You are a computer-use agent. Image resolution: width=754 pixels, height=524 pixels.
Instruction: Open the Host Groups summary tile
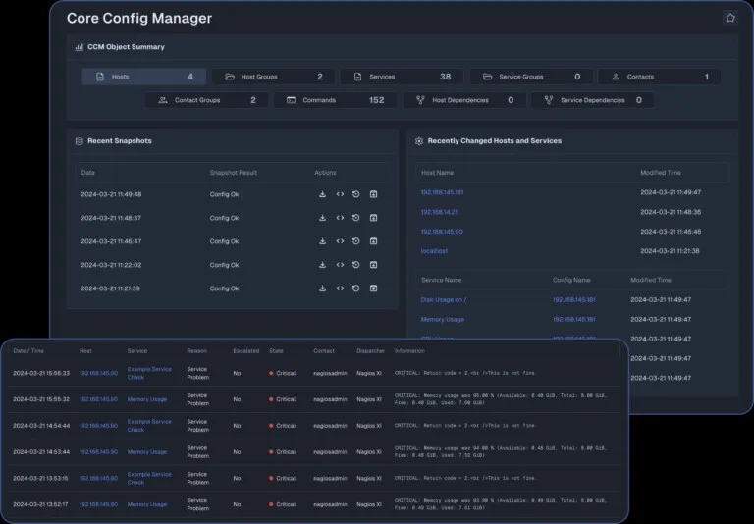click(274, 77)
